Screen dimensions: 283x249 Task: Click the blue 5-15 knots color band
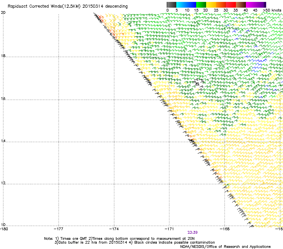tap(186, 5)
